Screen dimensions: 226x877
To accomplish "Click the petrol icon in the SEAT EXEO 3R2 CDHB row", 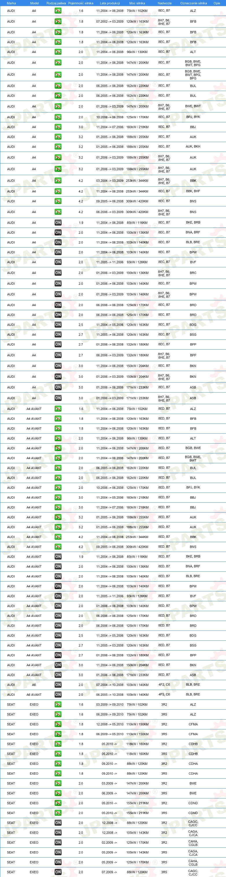I will [58, 744].
